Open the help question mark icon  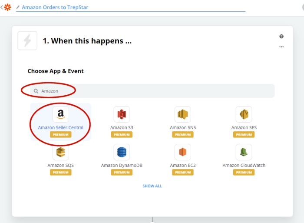[281, 36]
